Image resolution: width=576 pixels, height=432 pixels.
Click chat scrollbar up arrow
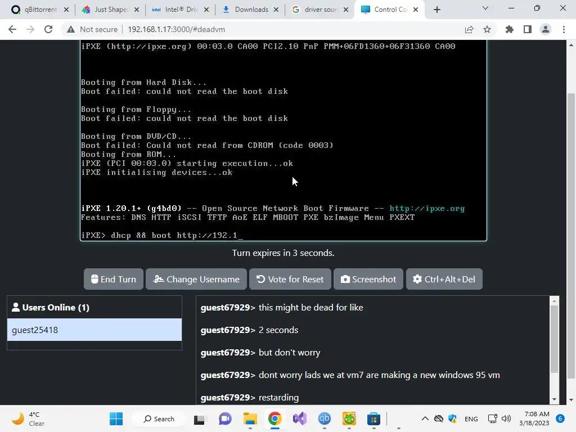554,301
